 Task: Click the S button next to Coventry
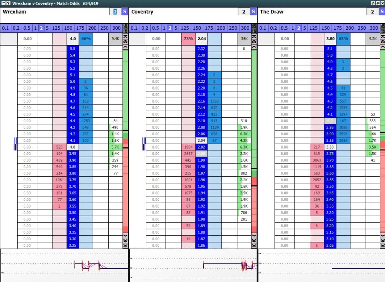pyautogui.click(x=253, y=12)
